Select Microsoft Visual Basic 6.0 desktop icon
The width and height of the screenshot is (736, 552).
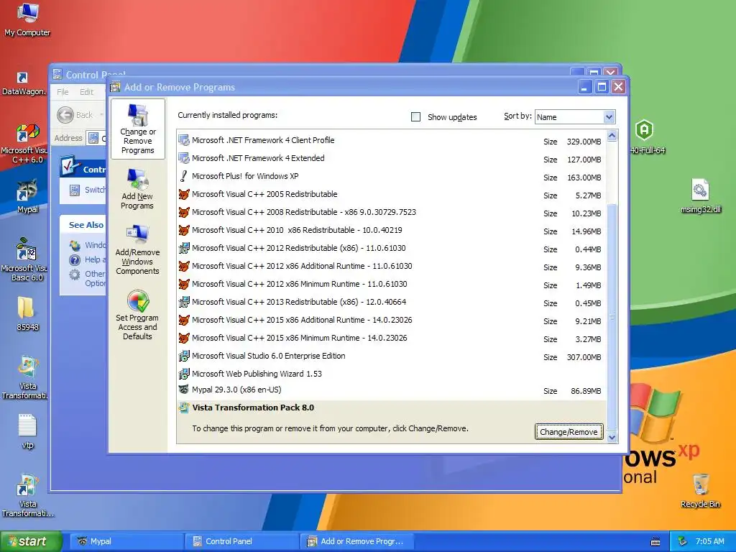click(24, 259)
